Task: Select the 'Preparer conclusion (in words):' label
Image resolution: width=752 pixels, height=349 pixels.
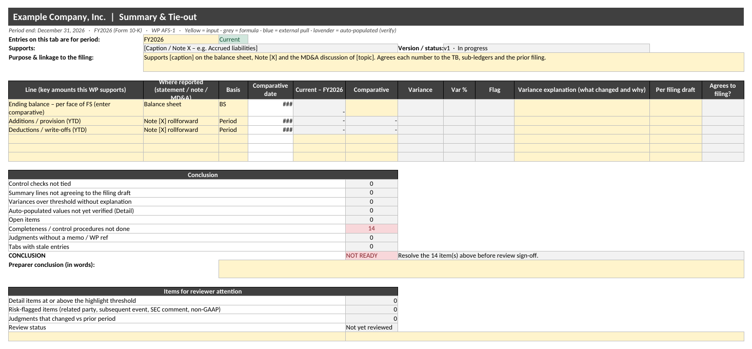Action: click(52, 265)
